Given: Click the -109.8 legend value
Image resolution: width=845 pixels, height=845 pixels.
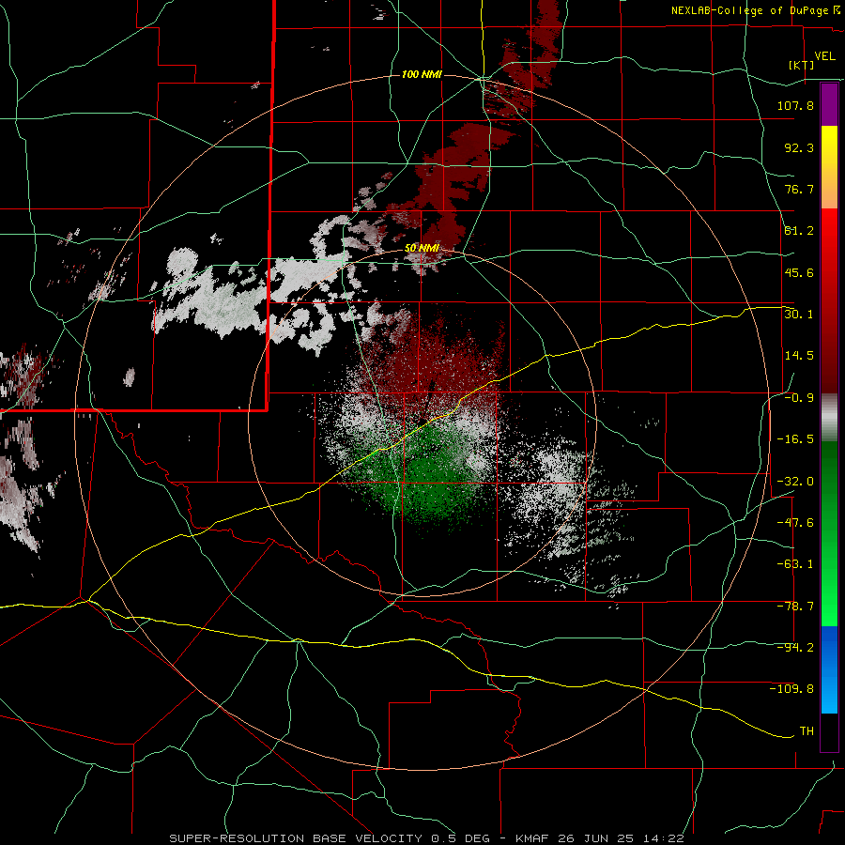Looking at the screenshot, I should tap(791, 689).
